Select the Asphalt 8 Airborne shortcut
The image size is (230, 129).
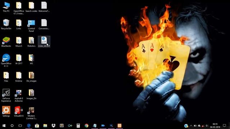pyautogui.click(x=19, y=95)
